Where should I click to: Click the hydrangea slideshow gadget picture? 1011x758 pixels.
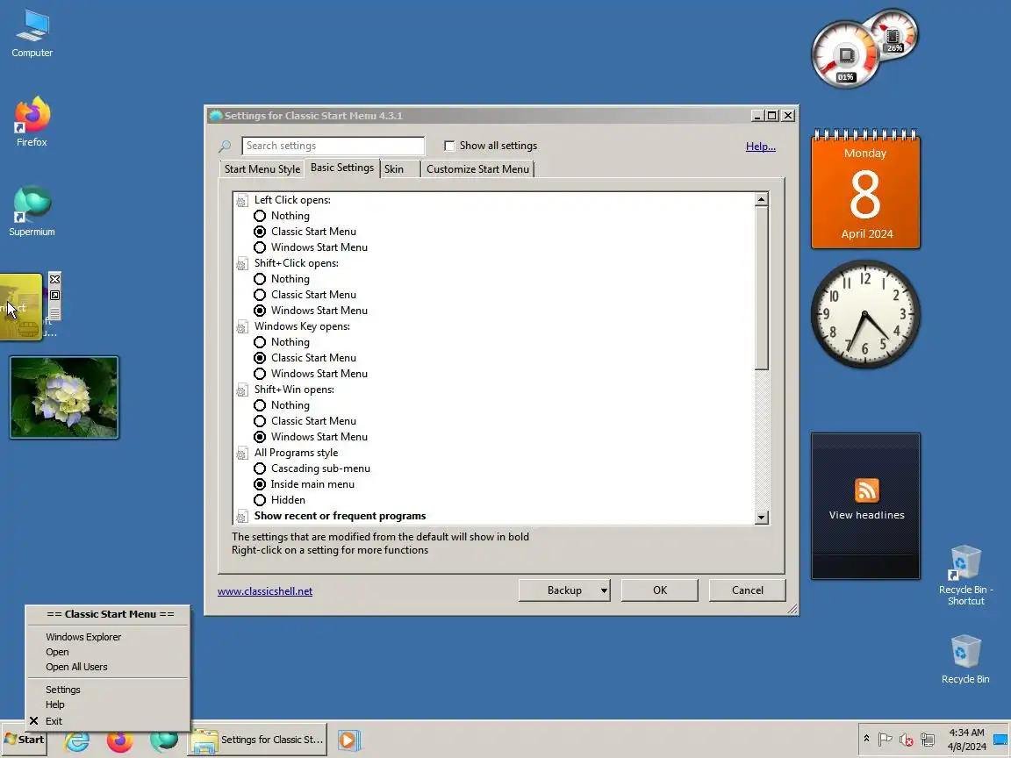(x=64, y=397)
